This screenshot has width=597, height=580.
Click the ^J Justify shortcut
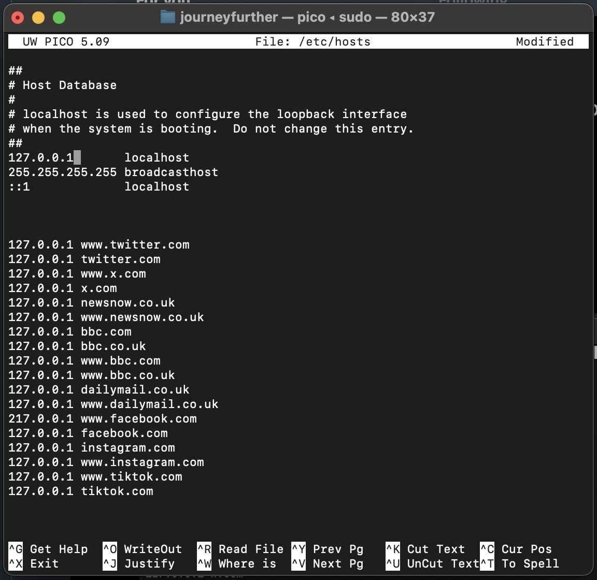(x=138, y=563)
